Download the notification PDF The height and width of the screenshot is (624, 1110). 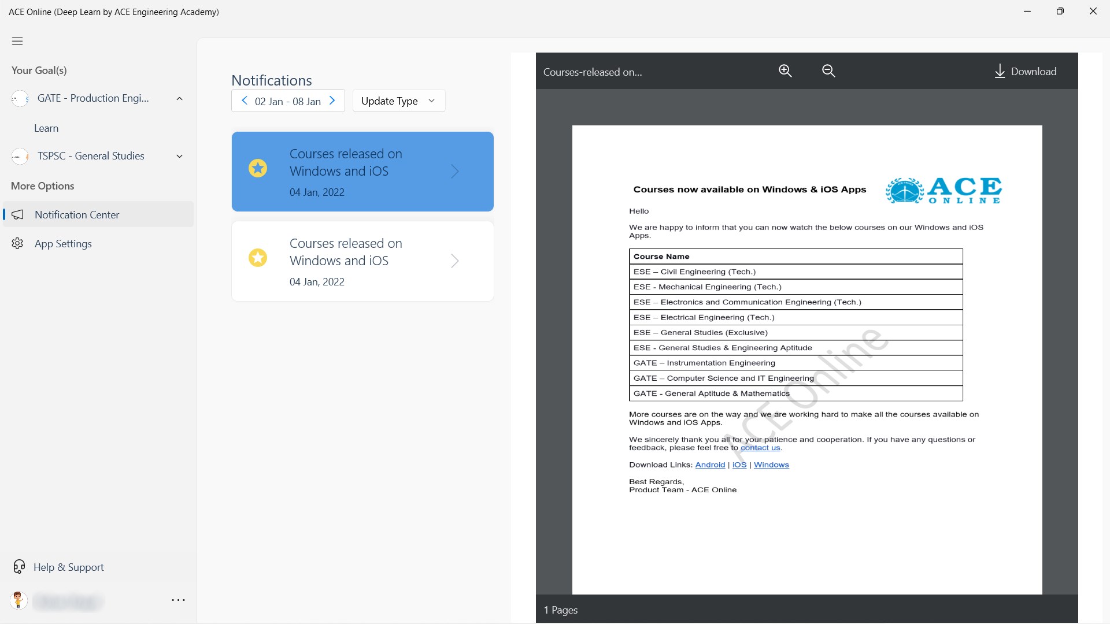pyautogui.click(x=1025, y=72)
